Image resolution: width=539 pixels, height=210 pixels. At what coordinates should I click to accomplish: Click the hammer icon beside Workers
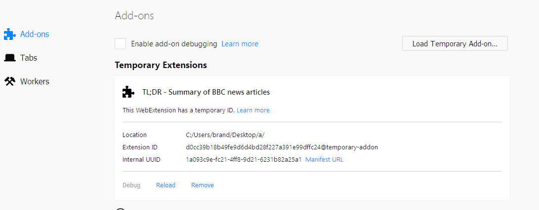pos(9,81)
